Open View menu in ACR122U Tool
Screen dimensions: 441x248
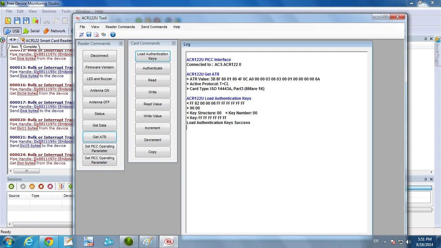coord(95,27)
